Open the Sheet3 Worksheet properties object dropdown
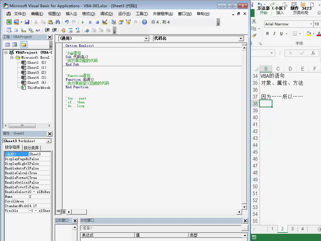This screenshot has width=321, height=241. [49, 141]
